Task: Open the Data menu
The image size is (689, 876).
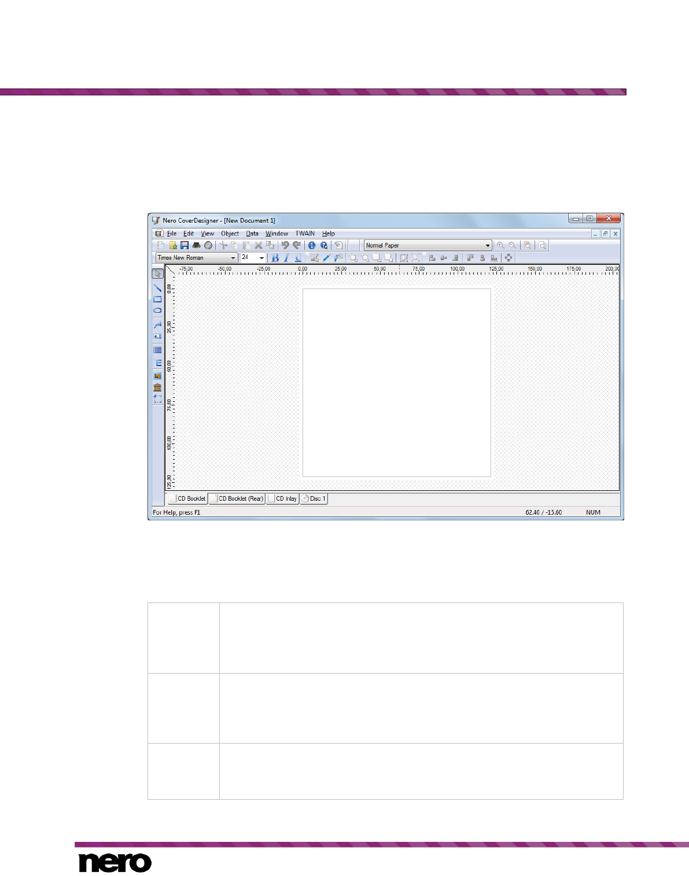Action: coord(252,234)
